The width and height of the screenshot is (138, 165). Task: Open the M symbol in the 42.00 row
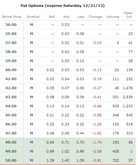(31, 88)
